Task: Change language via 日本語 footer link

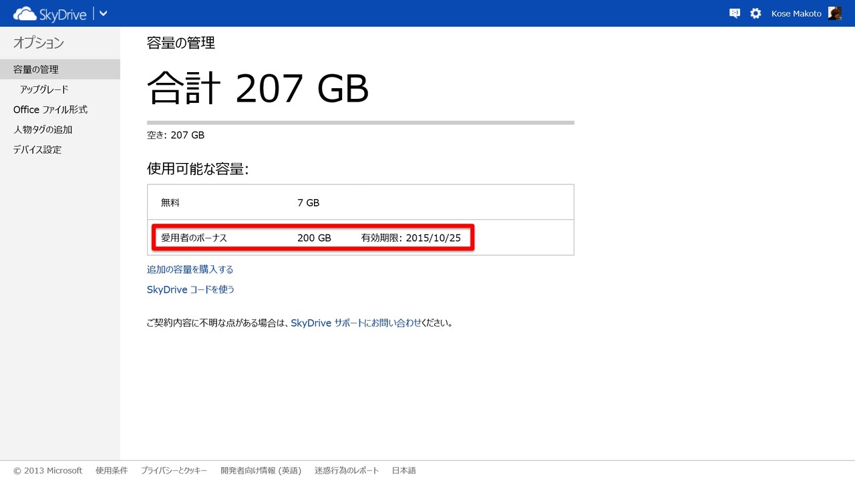Action: 404,470
